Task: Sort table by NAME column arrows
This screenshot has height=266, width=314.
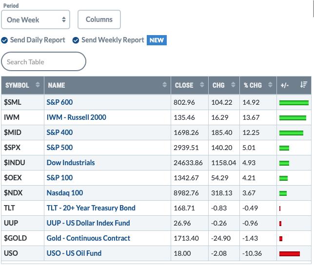Action: 165,85
